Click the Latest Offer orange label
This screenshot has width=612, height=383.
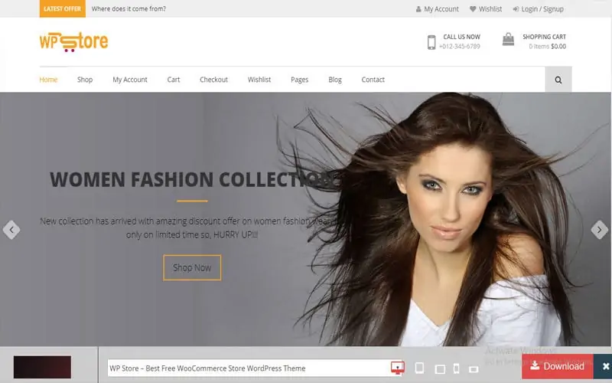[x=63, y=8]
